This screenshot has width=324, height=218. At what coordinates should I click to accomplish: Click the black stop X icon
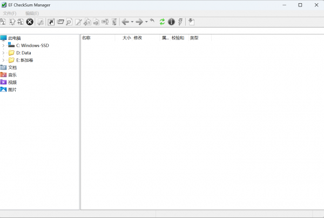(30, 22)
